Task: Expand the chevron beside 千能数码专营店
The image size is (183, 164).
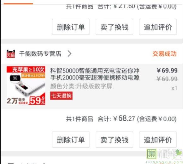Action: (x=69, y=54)
